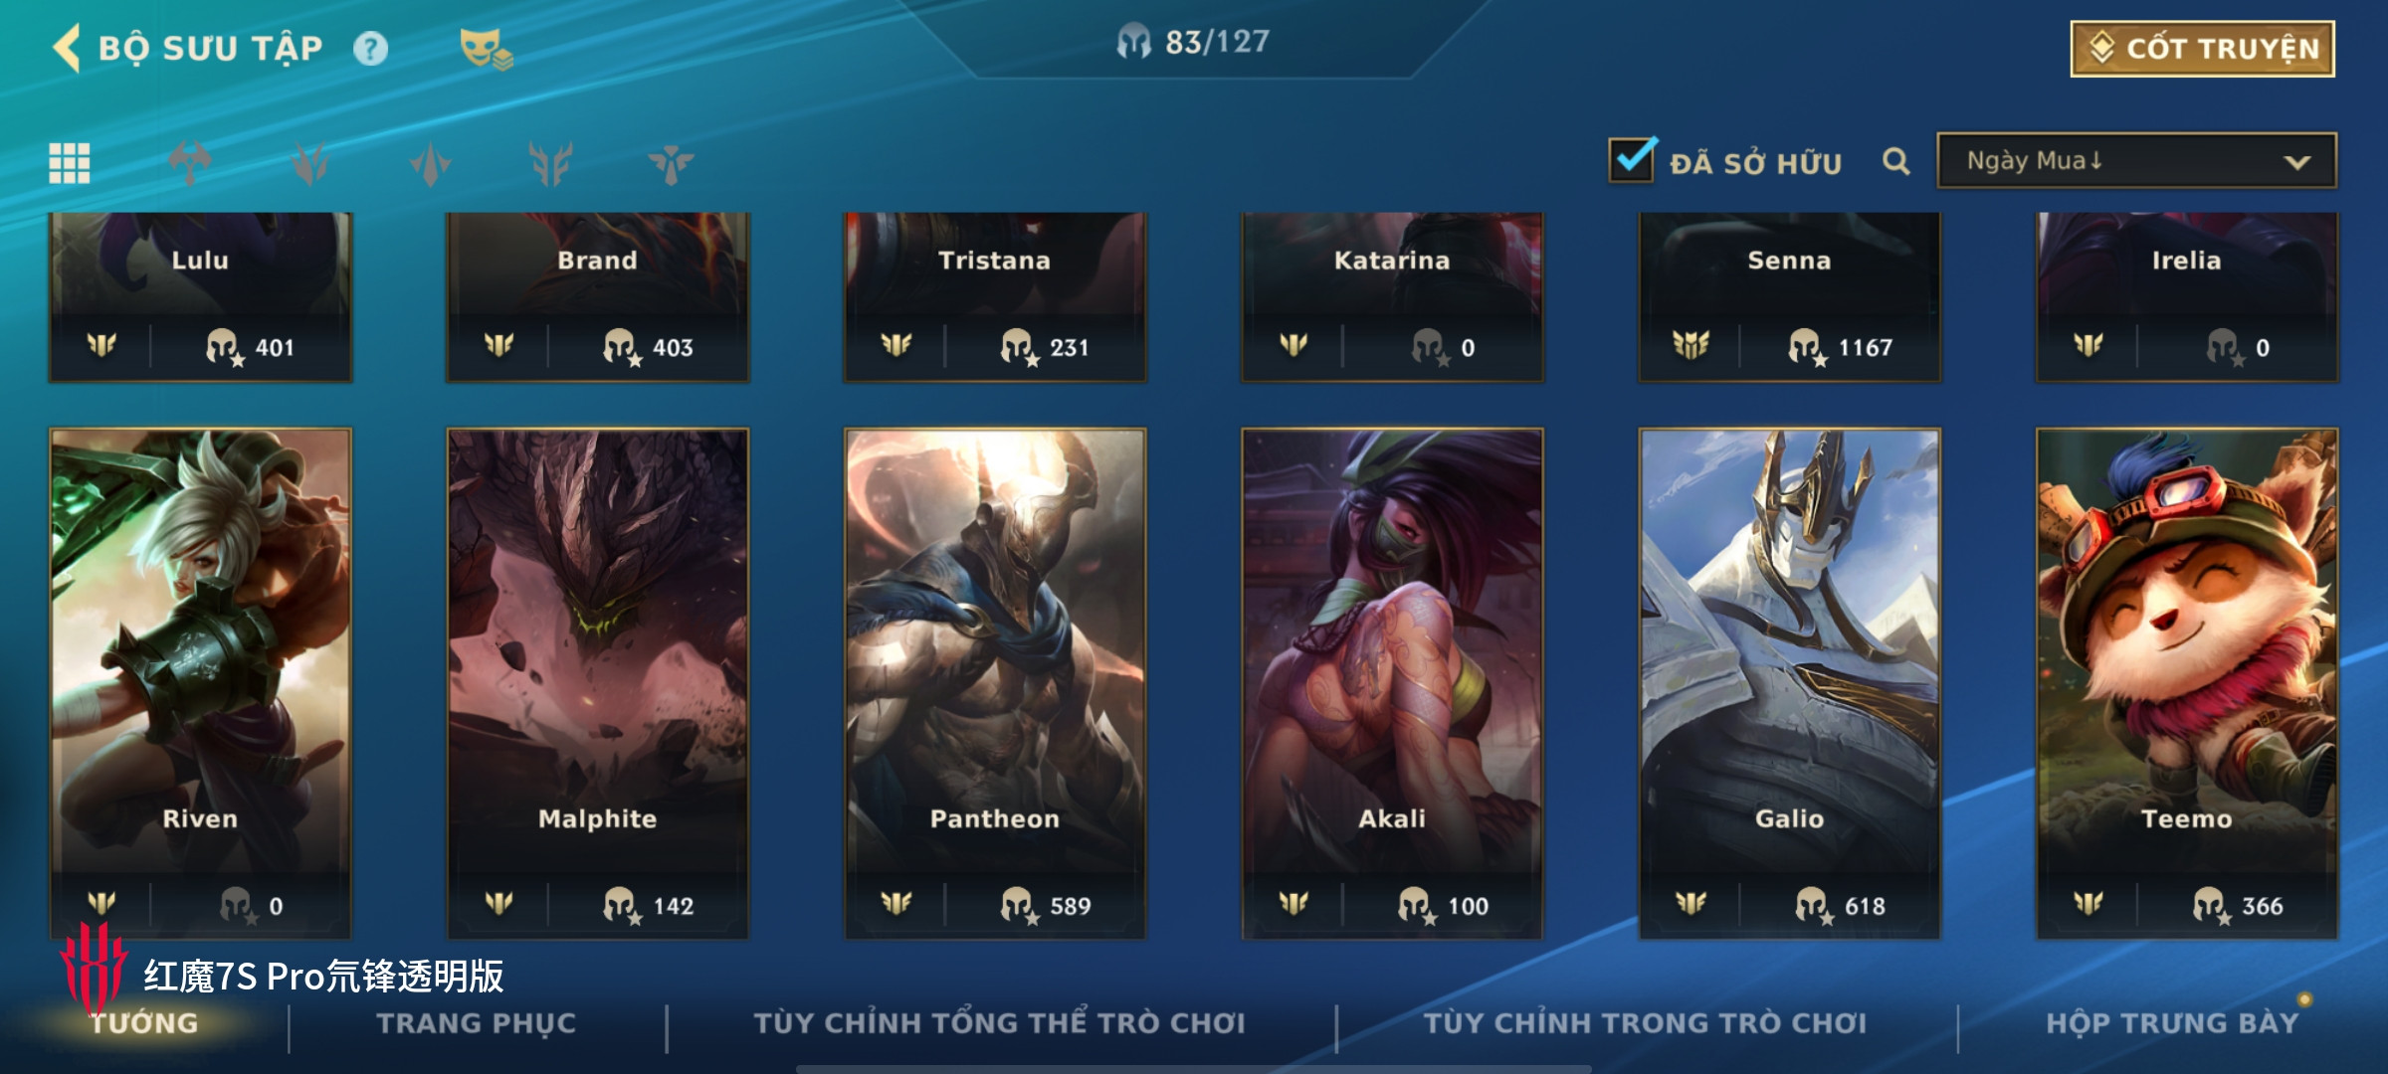Open Tùy Chỉnh Trong Trò Chơi tab
Image resolution: width=2388 pixels, height=1074 pixels.
[x=1645, y=1023]
